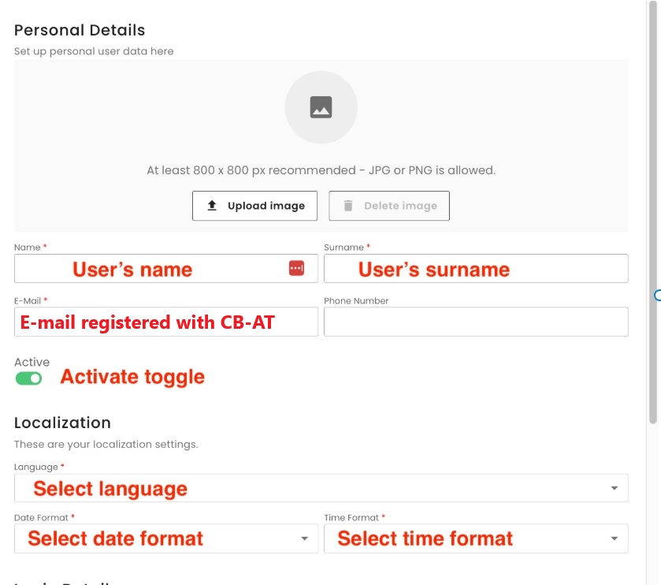Image resolution: width=661 pixels, height=585 pixels.
Task: Click the red password manager icon in Name field
Action: click(x=296, y=268)
